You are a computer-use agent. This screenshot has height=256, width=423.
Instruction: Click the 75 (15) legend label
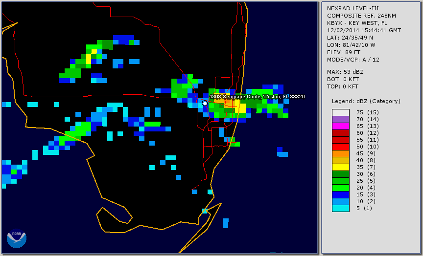click(368, 112)
